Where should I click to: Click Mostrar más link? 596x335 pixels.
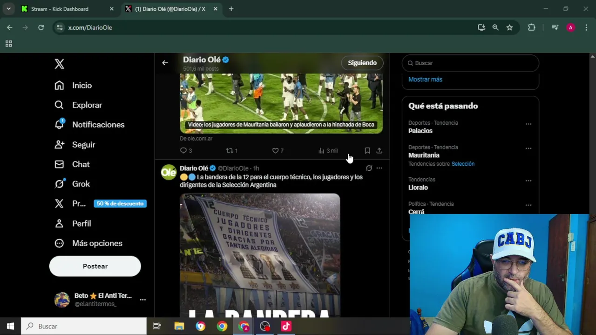point(425,80)
